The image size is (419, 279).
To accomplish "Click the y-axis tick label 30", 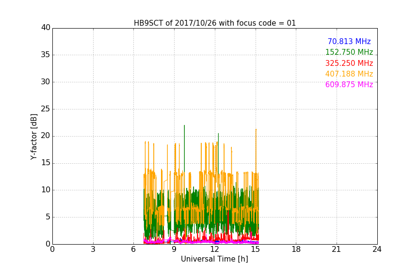I will click(46, 82).
